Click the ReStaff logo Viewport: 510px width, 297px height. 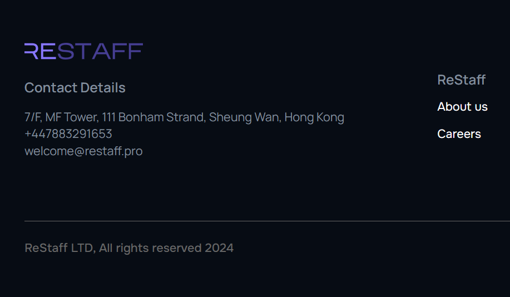tap(83, 51)
